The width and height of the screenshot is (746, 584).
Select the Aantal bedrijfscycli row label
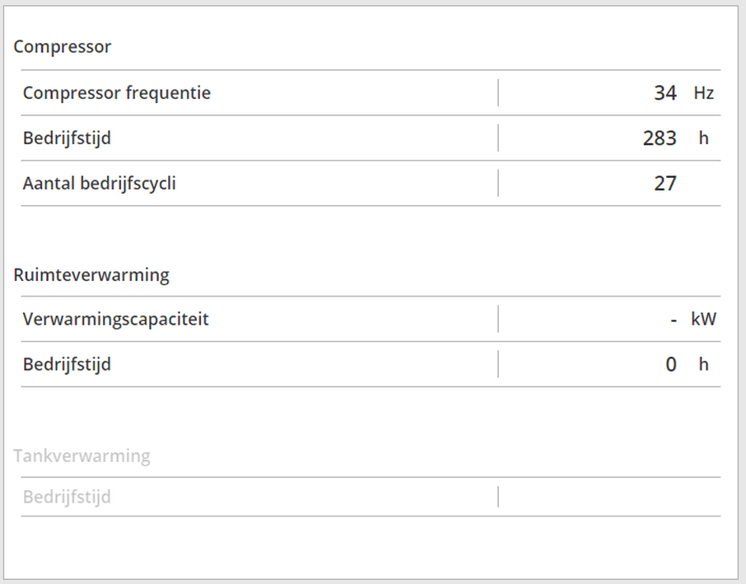point(100,183)
